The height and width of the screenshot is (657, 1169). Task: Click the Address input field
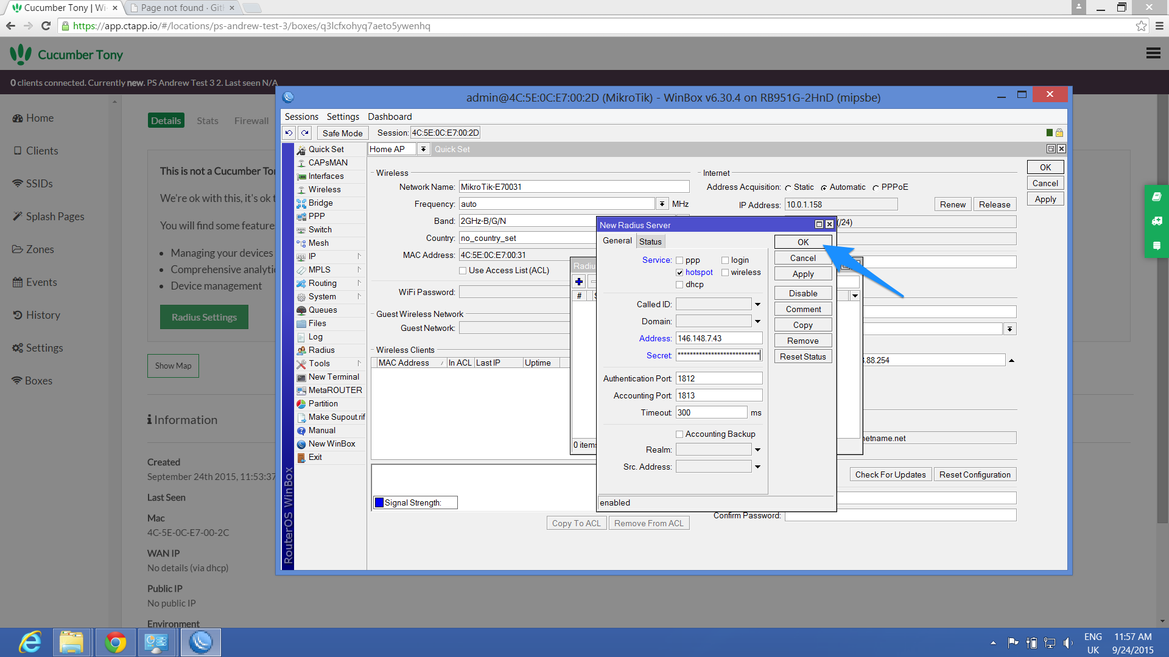(x=719, y=338)
